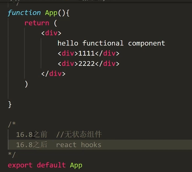Place cursor on the 1111 text
192x172 pixels.
[x=87, y=53]
